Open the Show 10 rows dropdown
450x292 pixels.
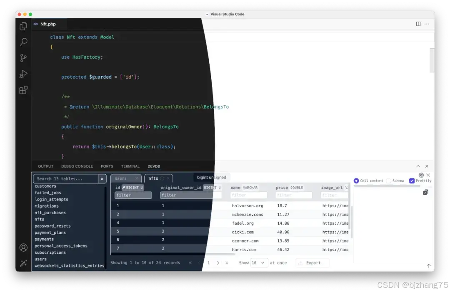click(x=258, y=263)
